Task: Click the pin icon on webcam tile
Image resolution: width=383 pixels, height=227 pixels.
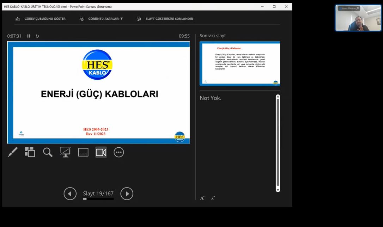Action: pyautogui.click(x=358, y=8)
